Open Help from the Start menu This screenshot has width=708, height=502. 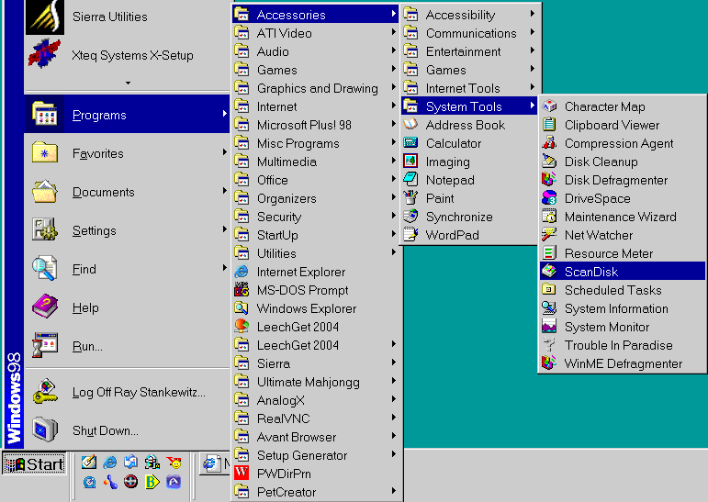pyautogui.click(x=128, y=307)
